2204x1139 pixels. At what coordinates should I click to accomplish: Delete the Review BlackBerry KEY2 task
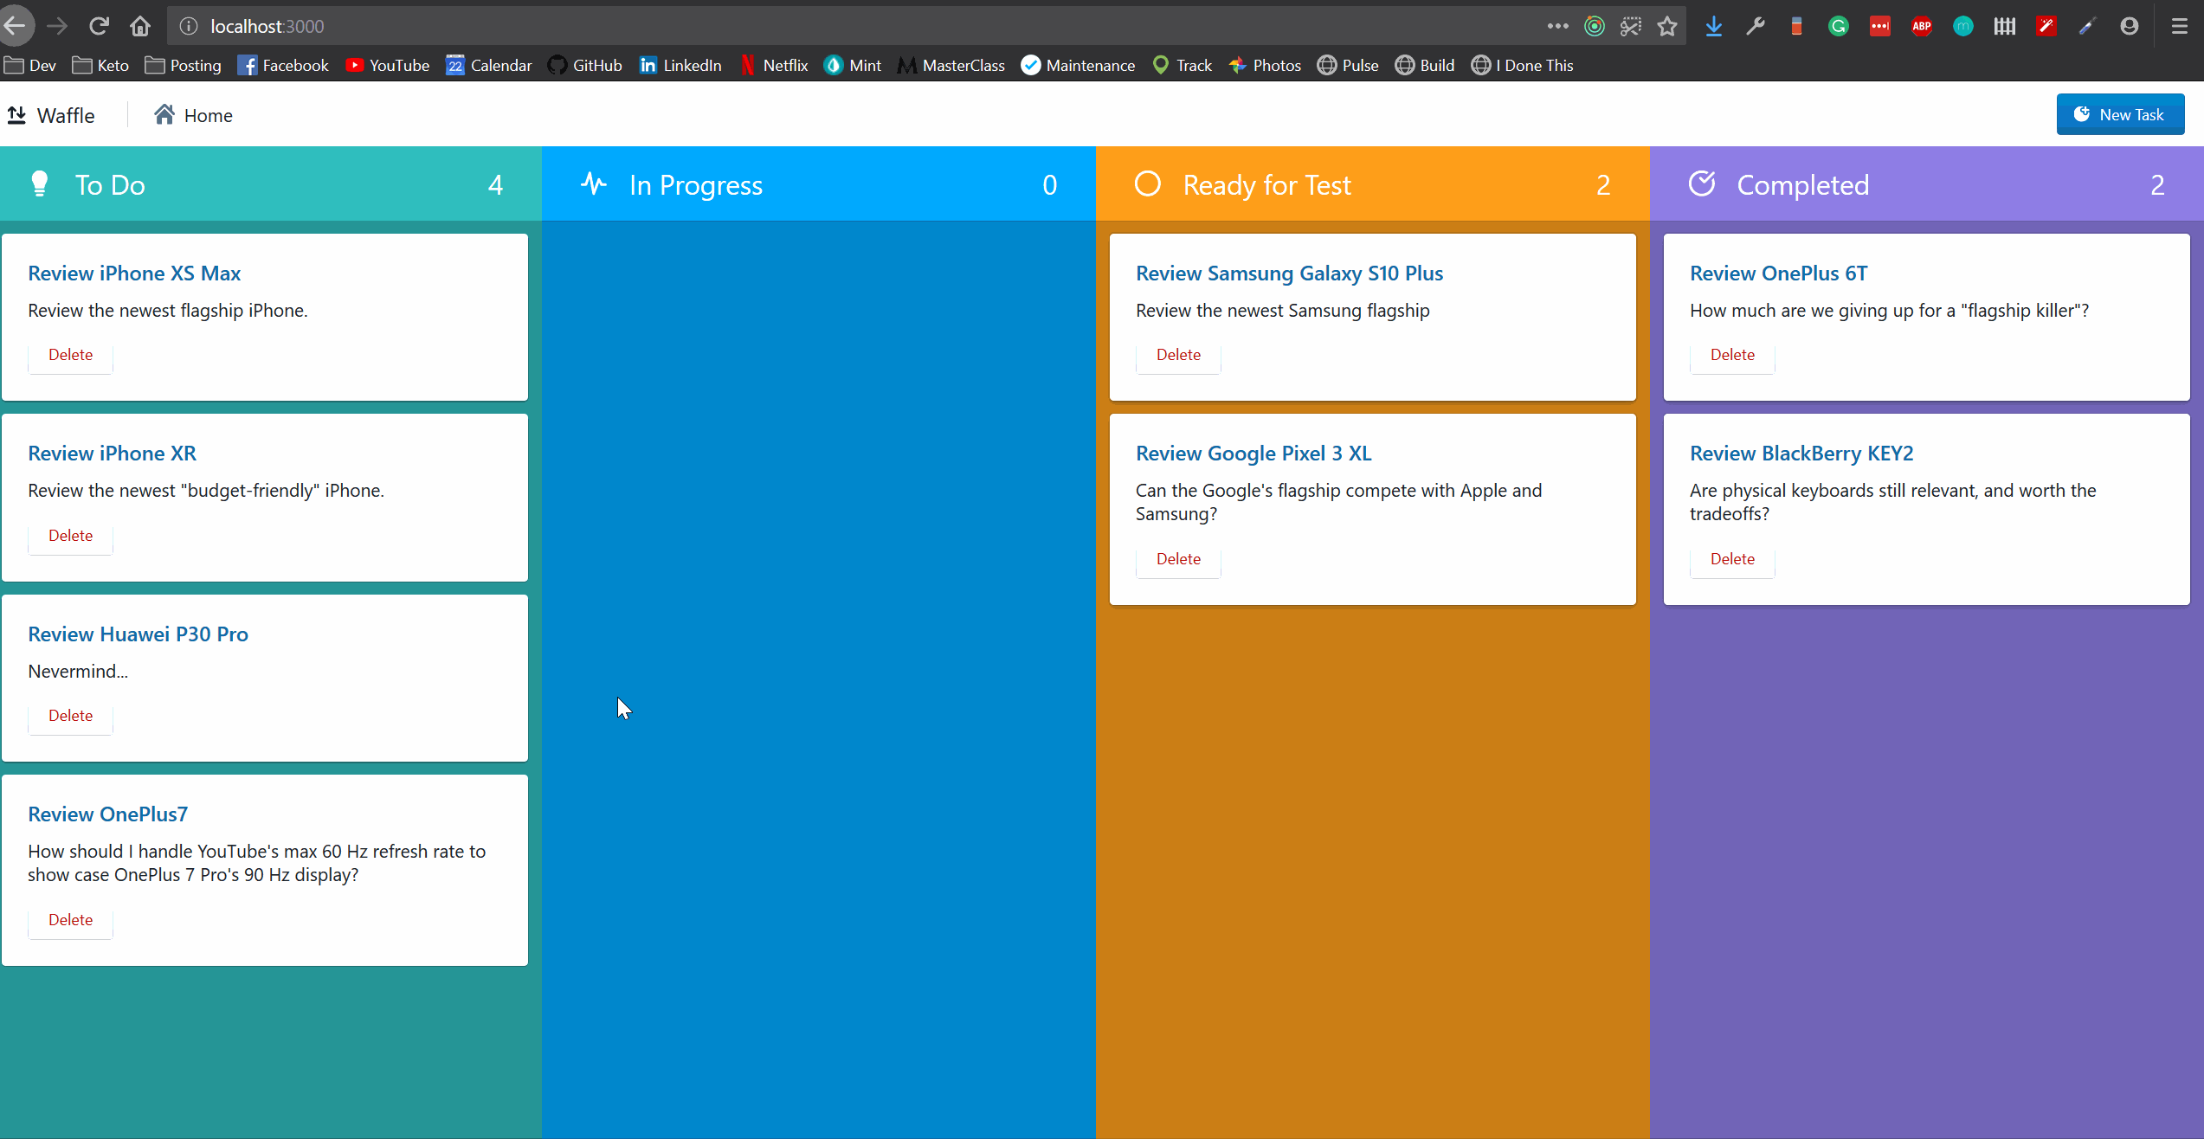[x=1732, y=559]
